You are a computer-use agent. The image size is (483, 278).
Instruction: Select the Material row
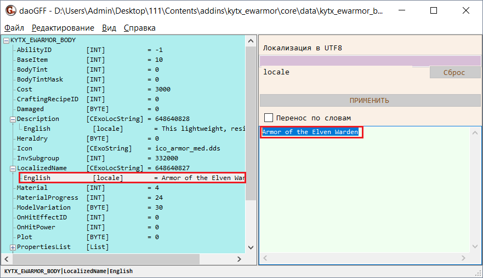[x=88, y=188]
